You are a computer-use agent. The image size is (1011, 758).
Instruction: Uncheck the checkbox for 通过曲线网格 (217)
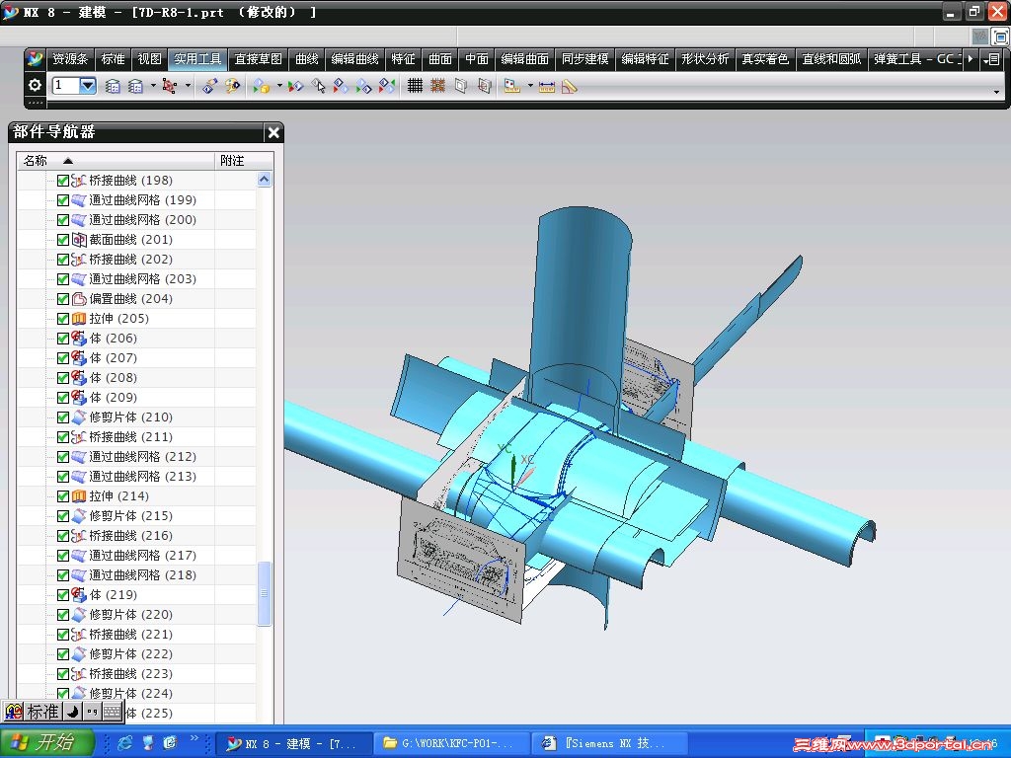pos(63,556)
